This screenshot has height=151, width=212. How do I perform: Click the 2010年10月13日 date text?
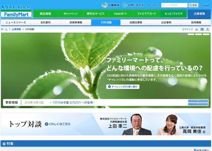pos(34,103)
